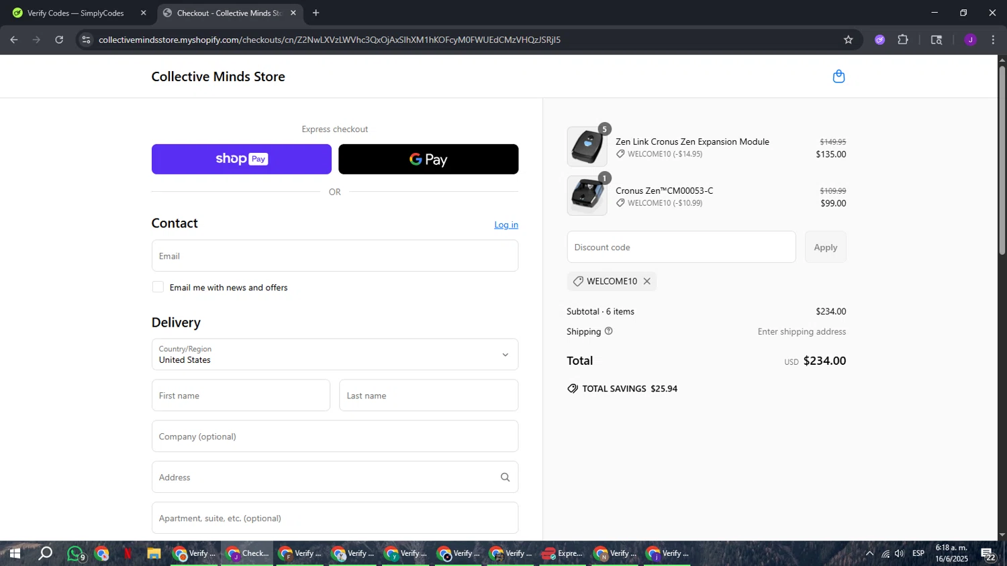Open the clock showing 6:18 a. m.

(x=952, y=554)
